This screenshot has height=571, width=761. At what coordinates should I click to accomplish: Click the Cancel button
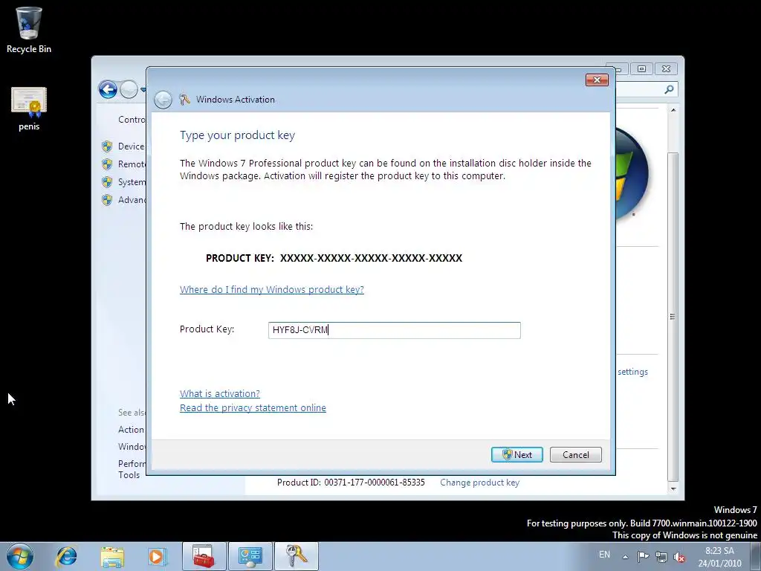coord(576,454)
